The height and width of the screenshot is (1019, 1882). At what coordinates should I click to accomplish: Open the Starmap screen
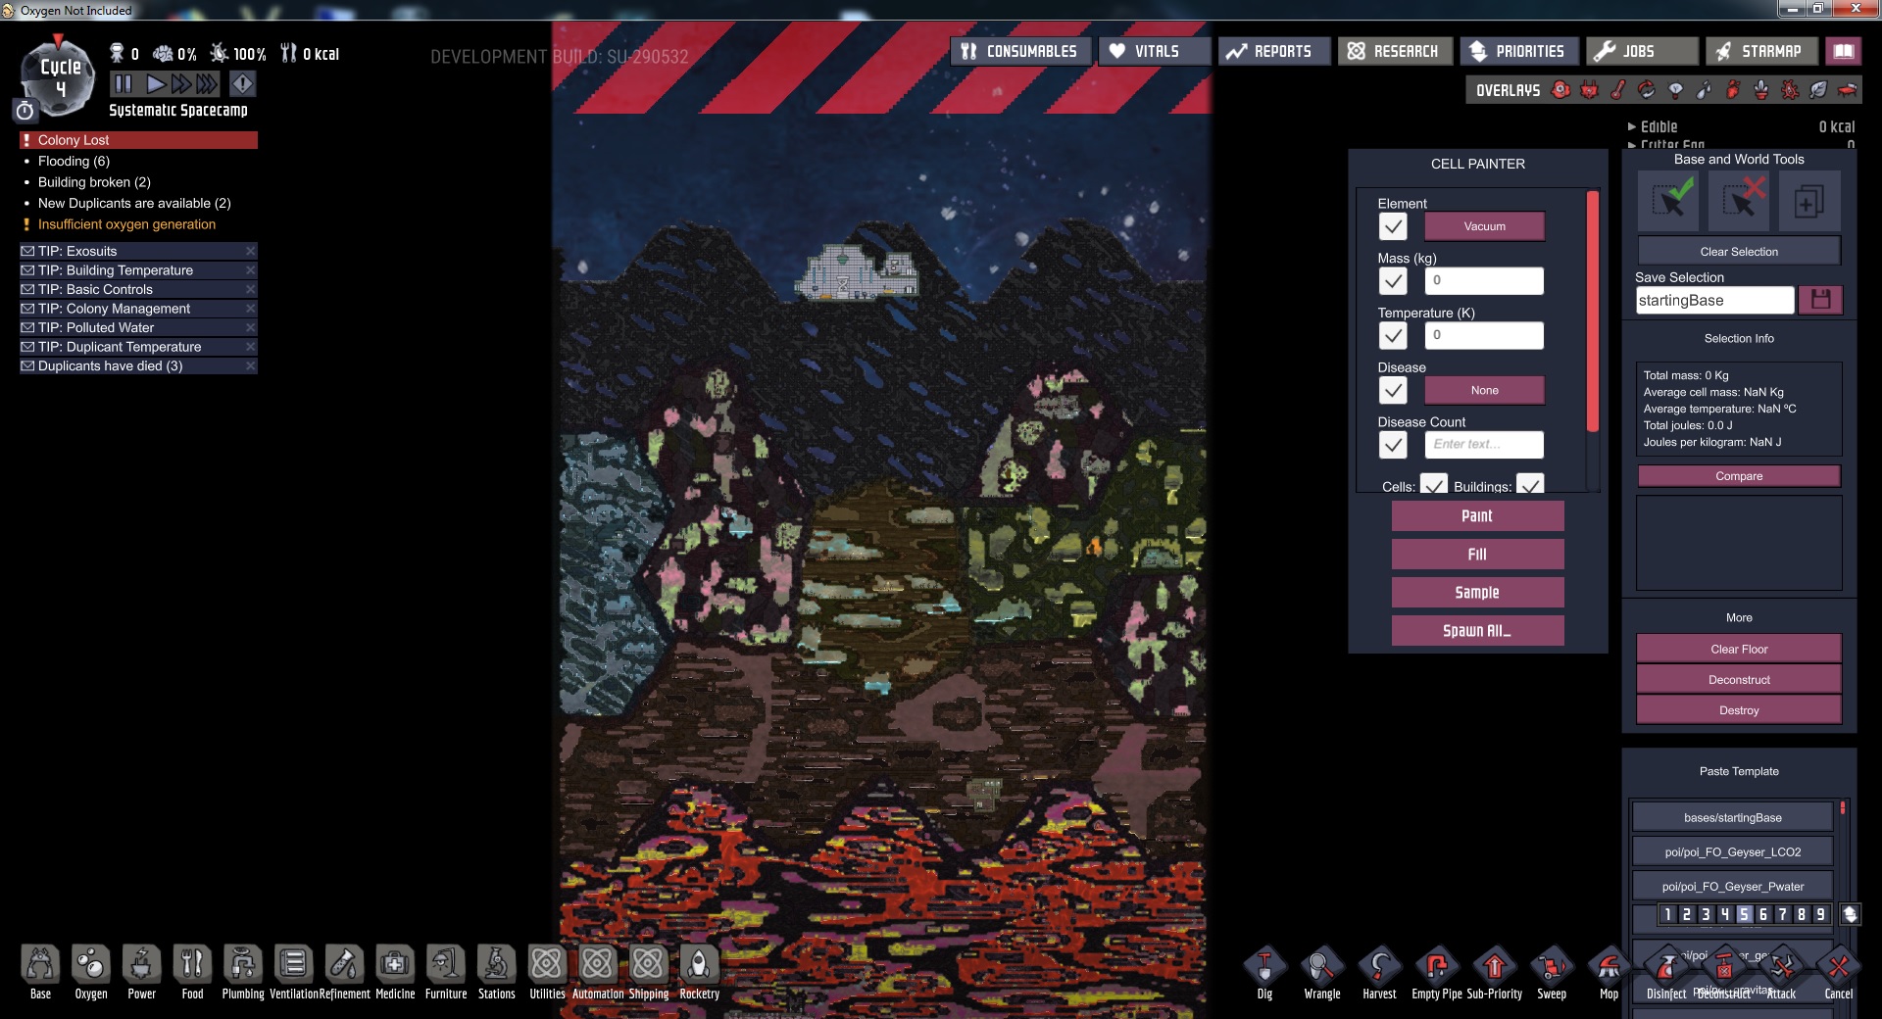[1760, 51]
